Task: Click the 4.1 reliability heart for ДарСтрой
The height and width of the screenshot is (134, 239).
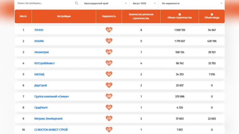Action: 109,85
